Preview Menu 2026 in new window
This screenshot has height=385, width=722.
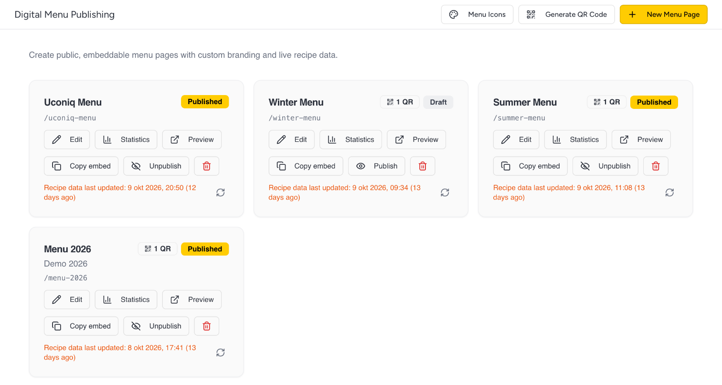point(192,299)
